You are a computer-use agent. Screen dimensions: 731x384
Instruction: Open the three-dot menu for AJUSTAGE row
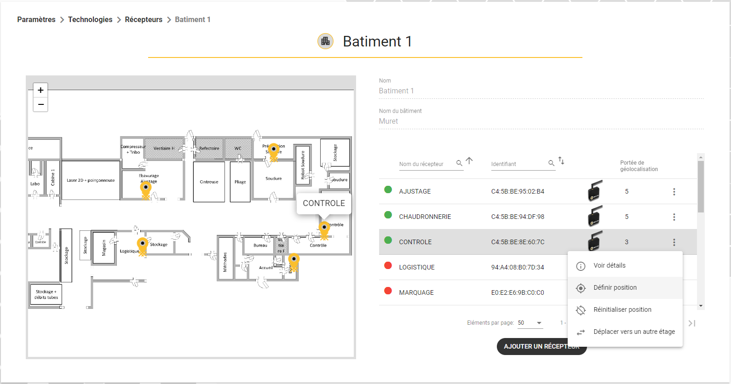pyautogui.click(x=674, y=192)
